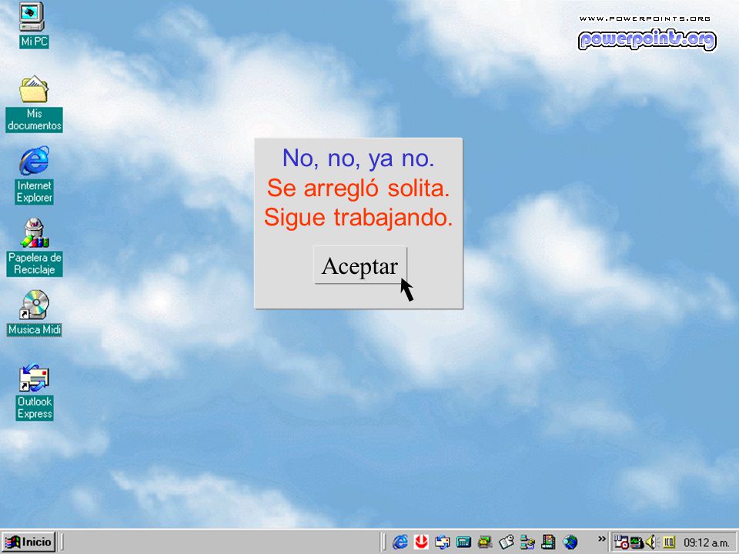
Task: Select the Papelera de Reciclaje icon
Action: [x=34, y=232]
